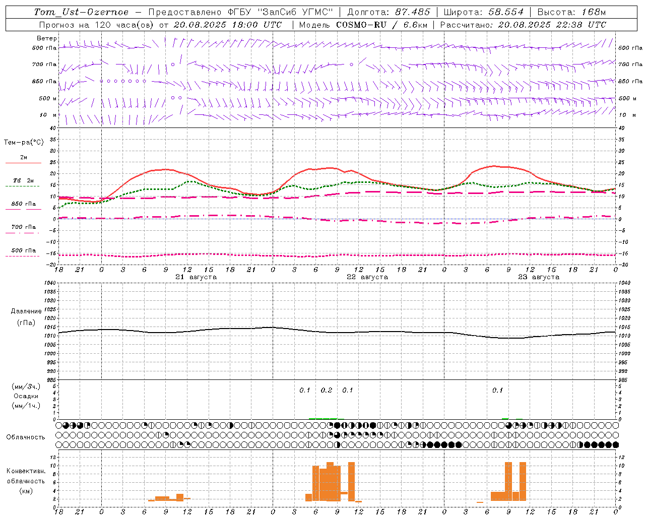
Task: Click the '22 августа' date label
Action: pyautogui.click(x=367, y=277)
